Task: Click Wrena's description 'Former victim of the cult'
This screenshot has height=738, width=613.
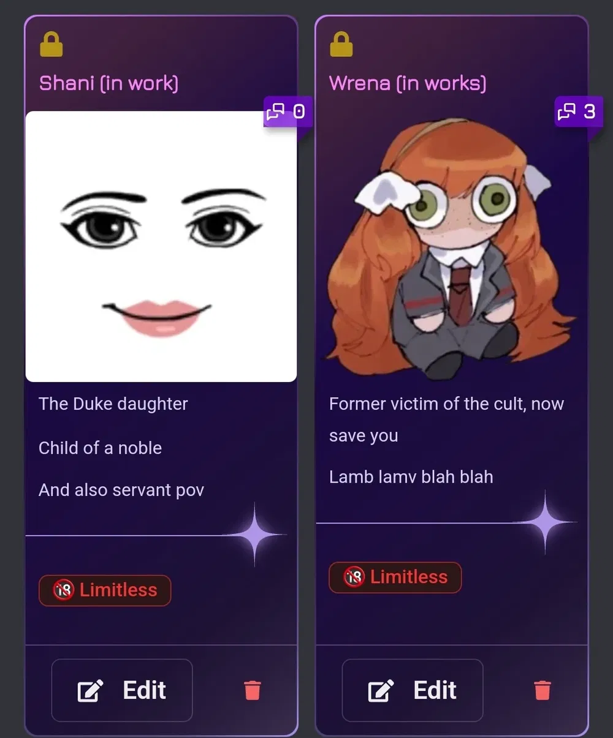Action: click(427, 404)
